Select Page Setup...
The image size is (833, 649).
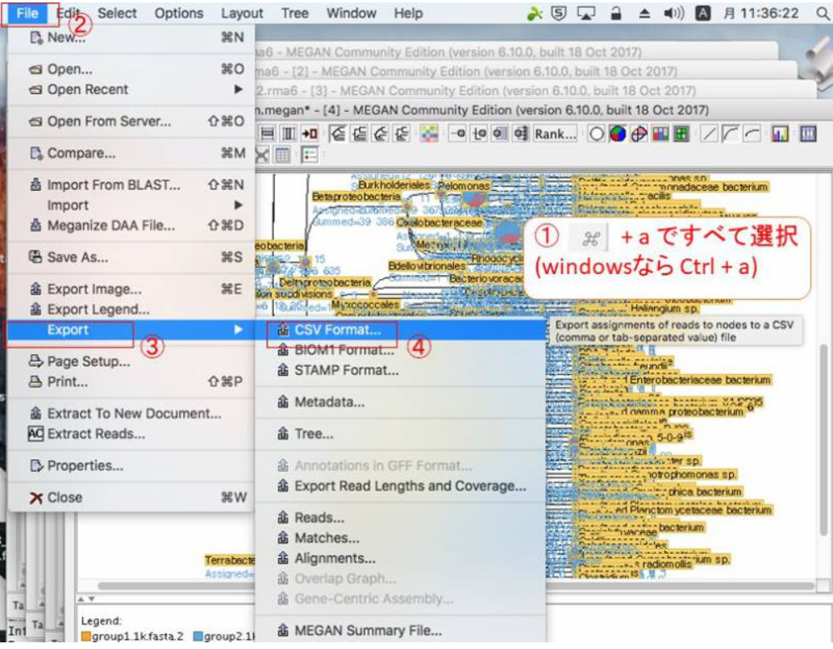[132, 362]
